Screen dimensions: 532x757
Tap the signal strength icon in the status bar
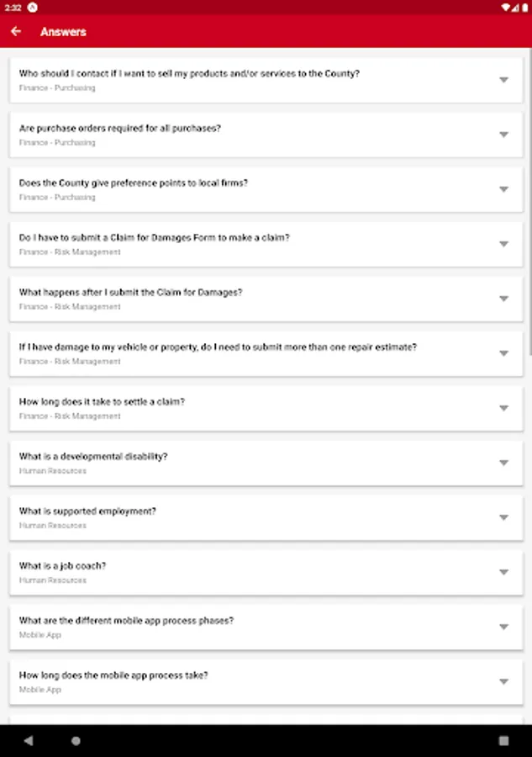pos(517,7)
